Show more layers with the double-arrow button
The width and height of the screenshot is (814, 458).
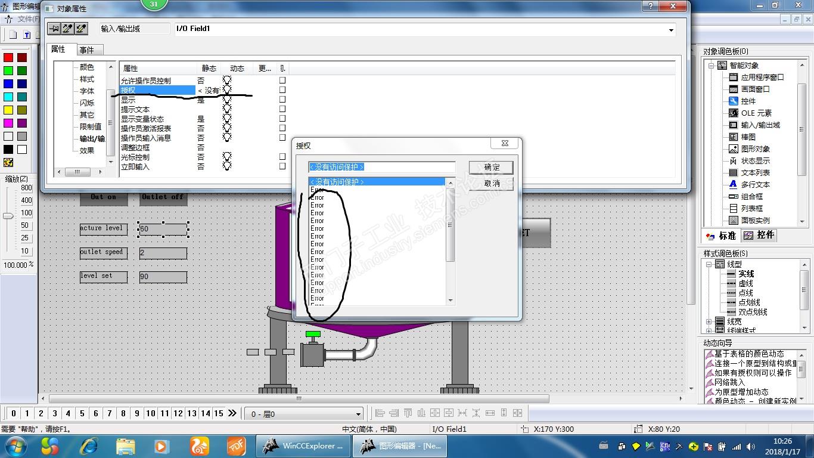click(x=232, y=413)
